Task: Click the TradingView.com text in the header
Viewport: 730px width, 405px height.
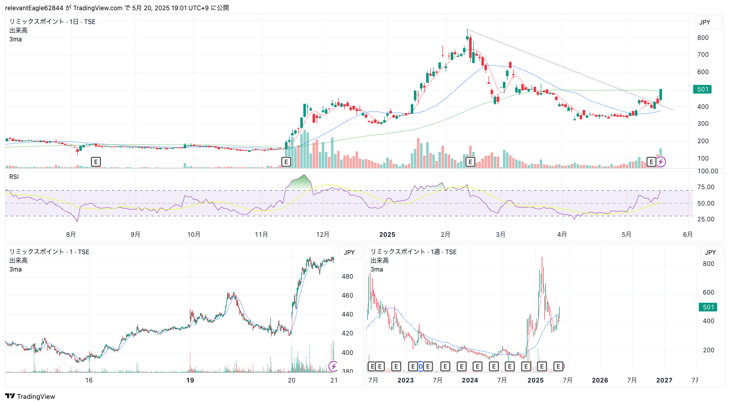Action: point(98,8)
